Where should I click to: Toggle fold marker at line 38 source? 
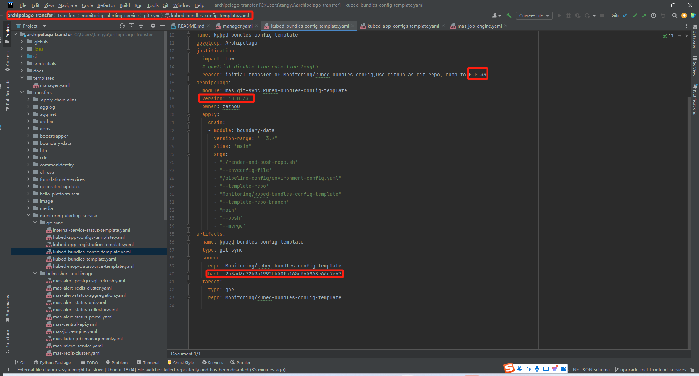188,258
